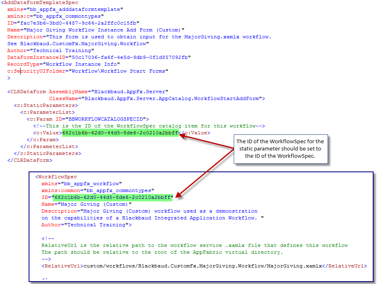The height and width of the screenshot is (284, 378).
Task: Click the xmlns:common "bb_appfx_commontypes" attribute
Action: tap(98, 191)
